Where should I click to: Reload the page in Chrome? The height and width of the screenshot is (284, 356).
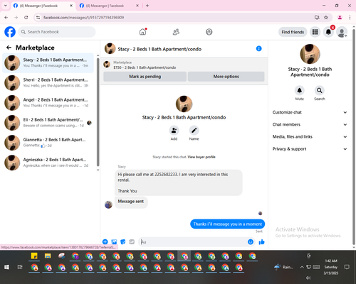[x=26, y=17]
